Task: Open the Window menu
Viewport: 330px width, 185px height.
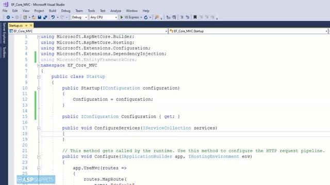Action: tap(132, 11)
